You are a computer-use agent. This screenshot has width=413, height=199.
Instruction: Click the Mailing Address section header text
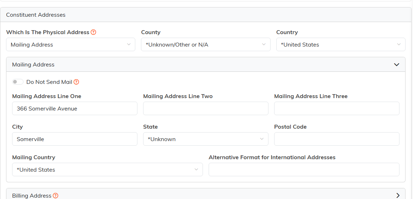pyautogui.click(x=33, y=64)
